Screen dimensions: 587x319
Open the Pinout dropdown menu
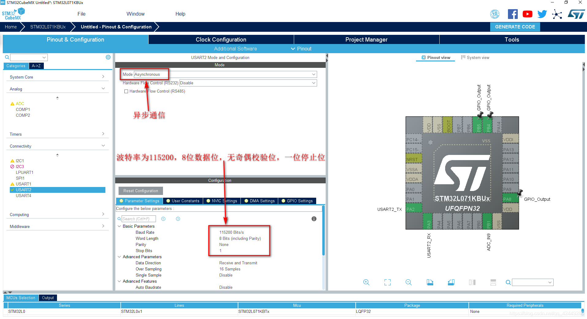[x=301, y=49]
